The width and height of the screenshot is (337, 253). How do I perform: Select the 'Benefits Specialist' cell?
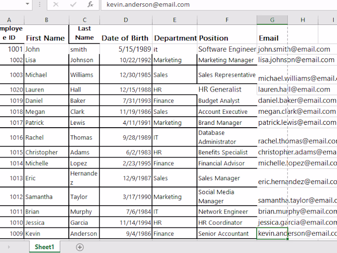pyautogui.click(x=227, y=152)
